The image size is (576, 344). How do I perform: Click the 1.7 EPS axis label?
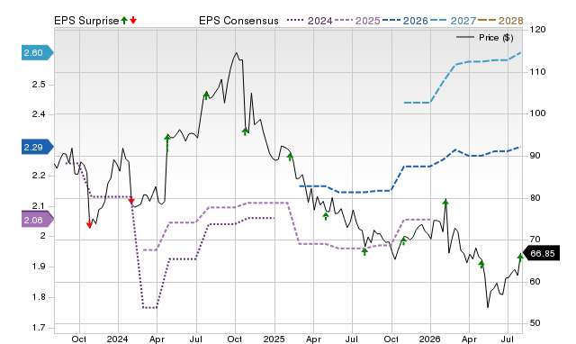[x=39, y=327]
